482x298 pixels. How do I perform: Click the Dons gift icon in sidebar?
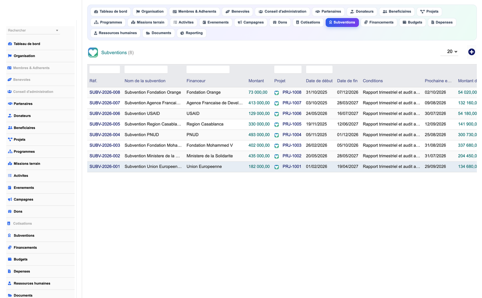tap(10, 211)
